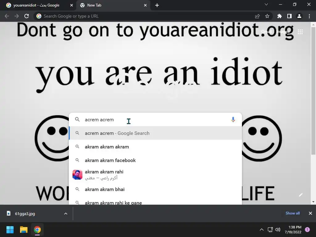
Task: Click the Customize Chrome pencil icon
Action: tap(301, 195)
